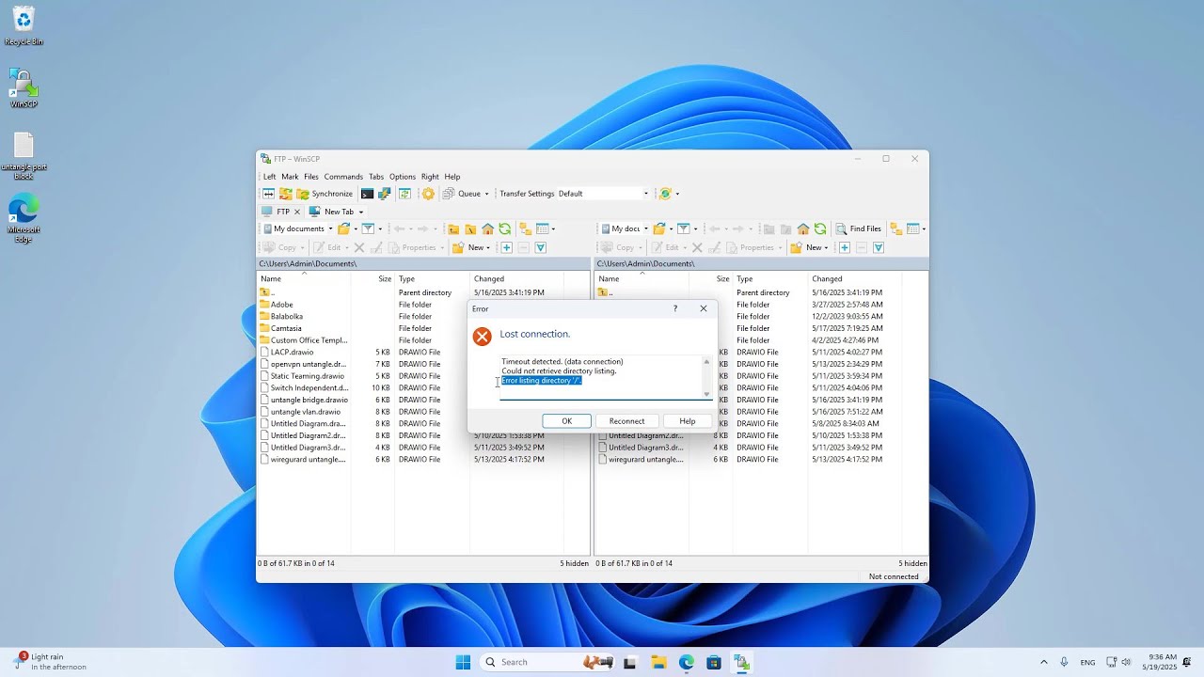
Task: Click the Error dialog question mark button
Action: point(674,308)
